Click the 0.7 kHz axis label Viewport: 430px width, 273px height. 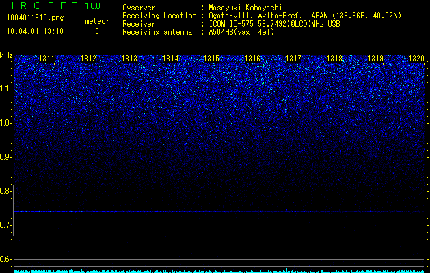tap(5, 225)
